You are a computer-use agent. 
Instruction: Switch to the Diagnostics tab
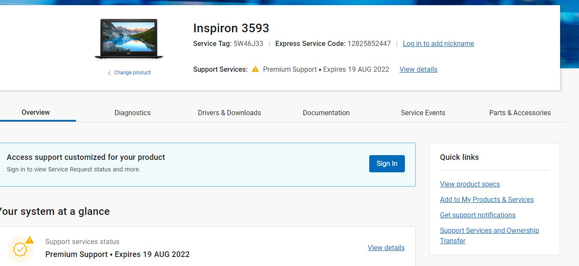point(132,113)
